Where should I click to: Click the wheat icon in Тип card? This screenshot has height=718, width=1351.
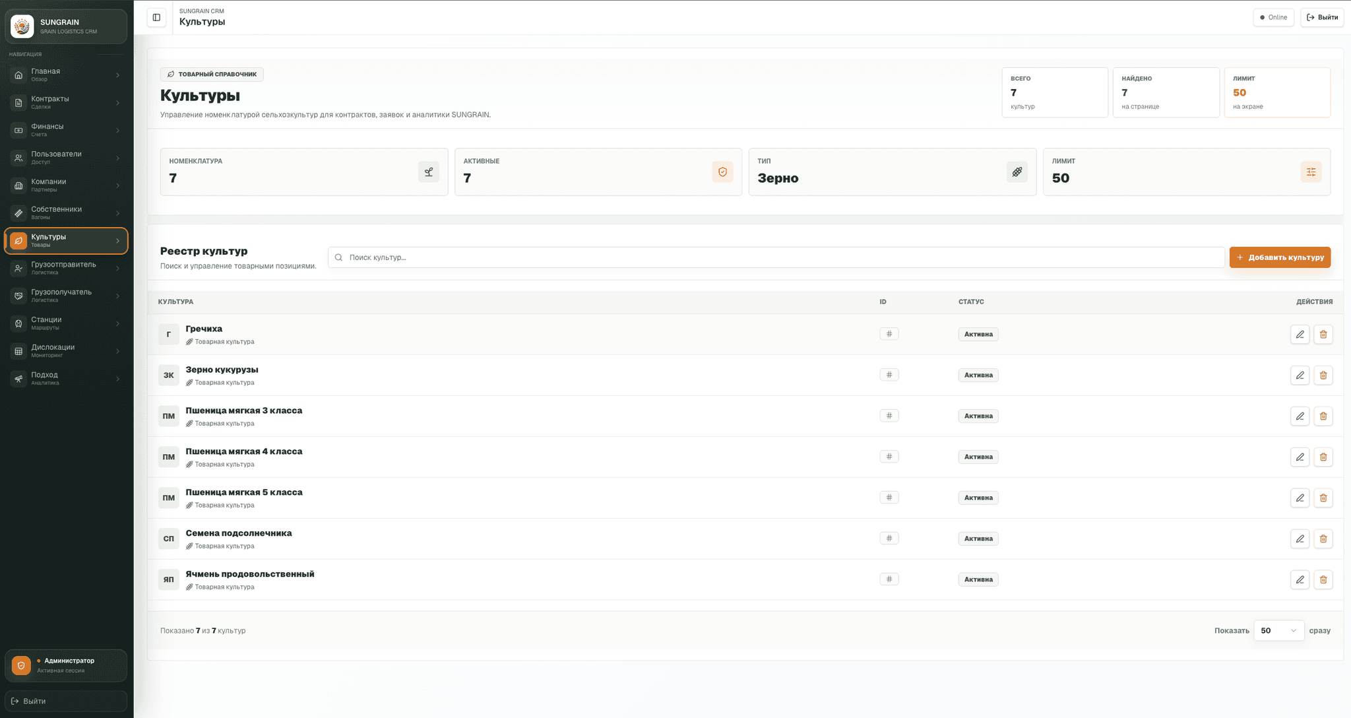click(1017, 172)
